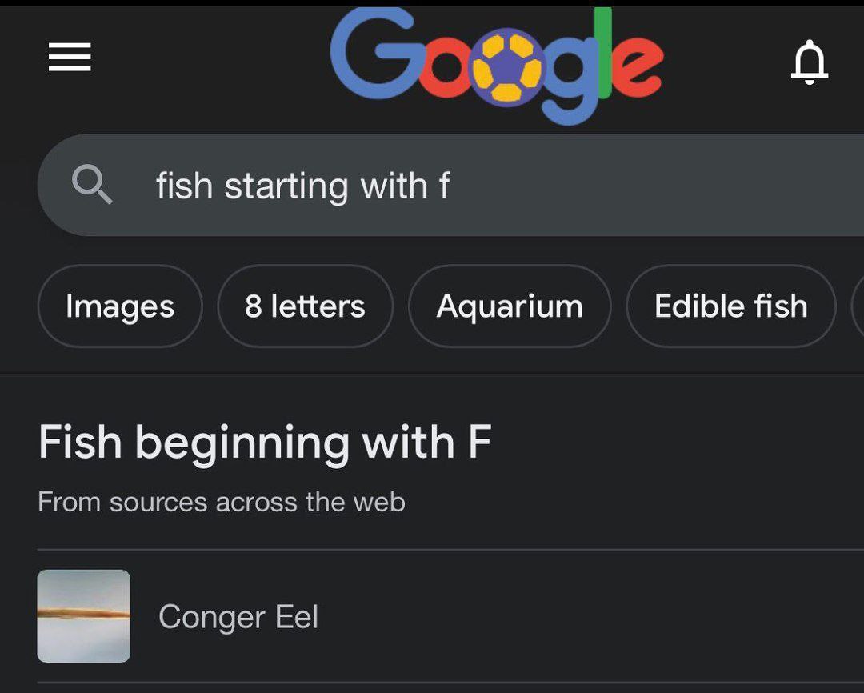Click the 'Fish beginning with F' heading

[264, 442]
